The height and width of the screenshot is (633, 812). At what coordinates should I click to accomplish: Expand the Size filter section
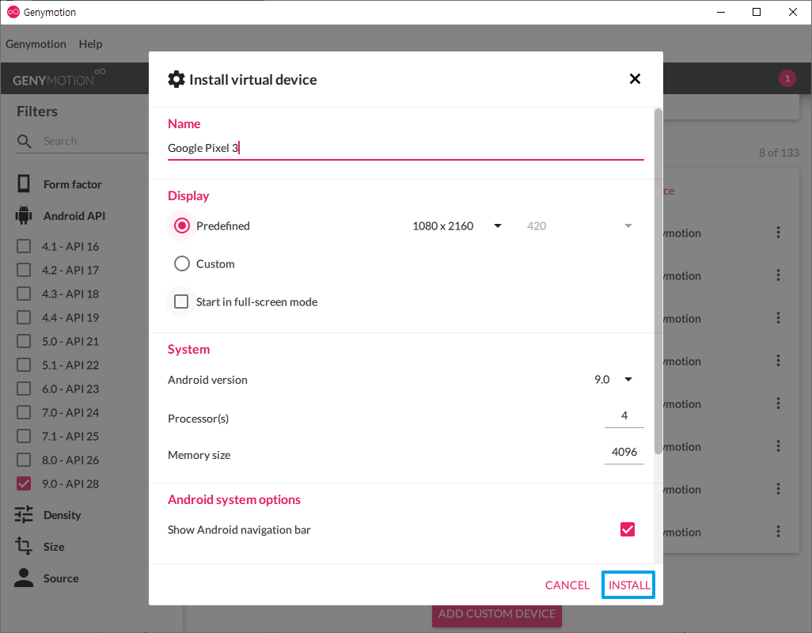click(x=54, y=547)
